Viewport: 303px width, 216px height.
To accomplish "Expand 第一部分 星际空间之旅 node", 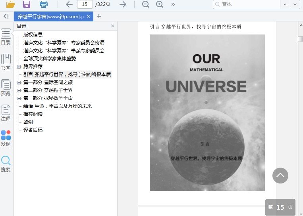I will (19, 82).
